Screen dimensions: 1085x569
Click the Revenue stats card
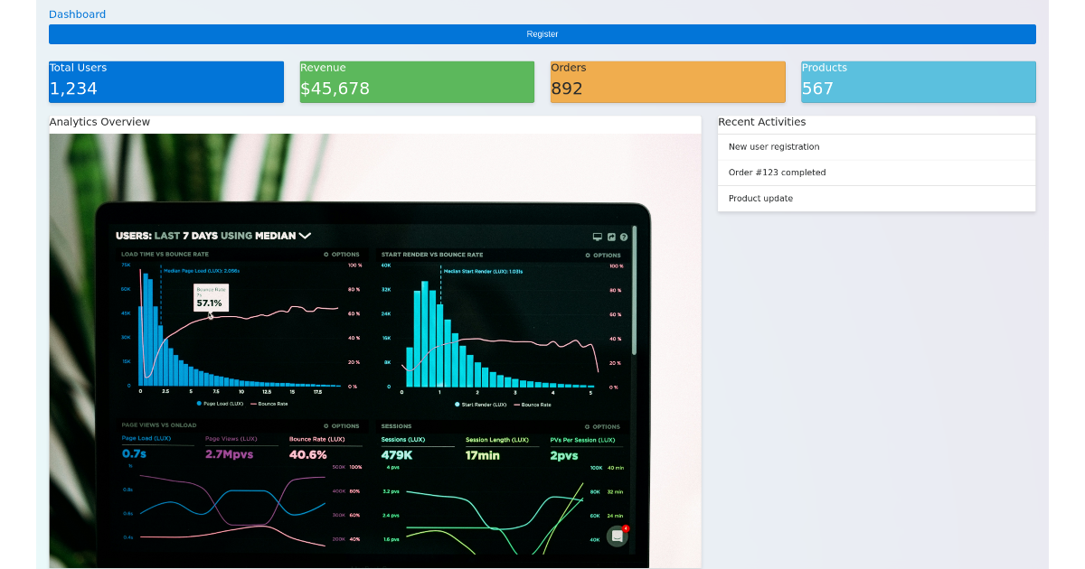coord(416,81)
